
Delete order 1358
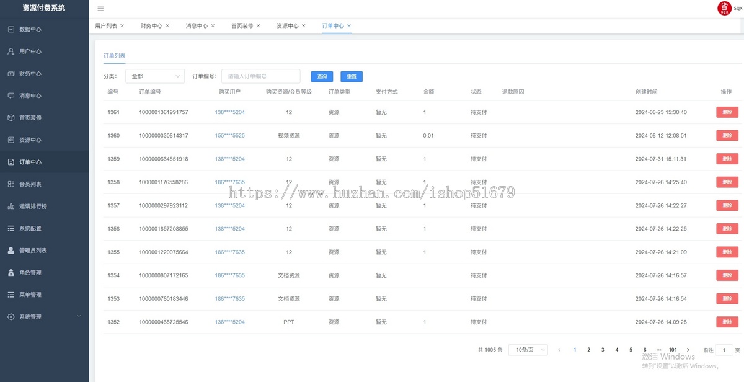[727, 182]
